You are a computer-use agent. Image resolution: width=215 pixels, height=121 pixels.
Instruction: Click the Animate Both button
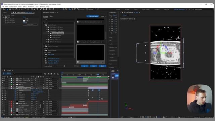click(x=102, y=66)
